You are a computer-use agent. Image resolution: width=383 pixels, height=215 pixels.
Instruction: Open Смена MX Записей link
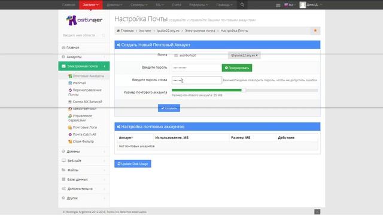coord(87,102)
